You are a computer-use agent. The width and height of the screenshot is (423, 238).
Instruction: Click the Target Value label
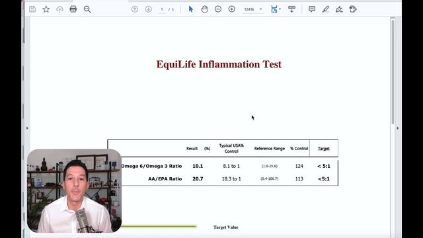point(226,227)
